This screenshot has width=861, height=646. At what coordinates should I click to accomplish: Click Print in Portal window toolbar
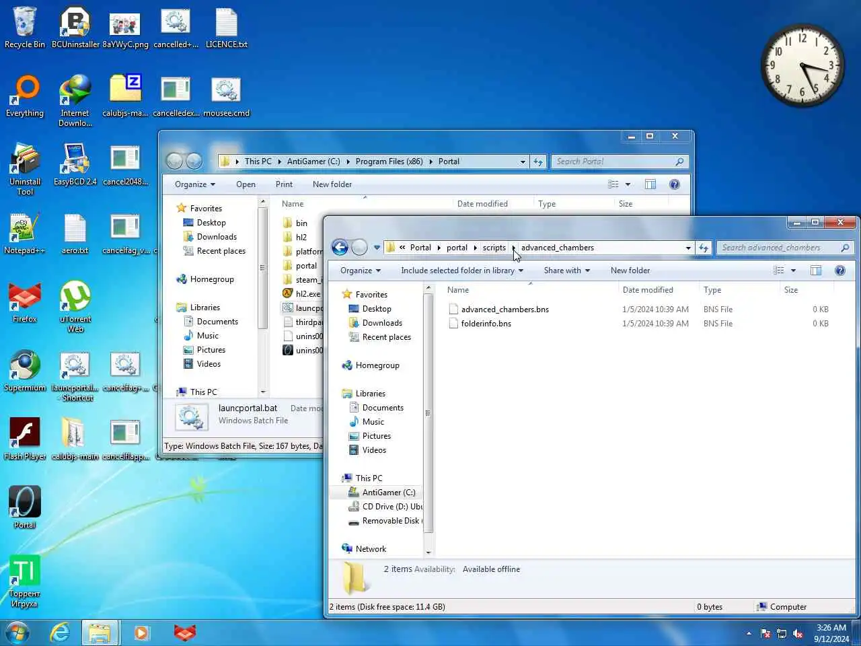pos(284,184)
